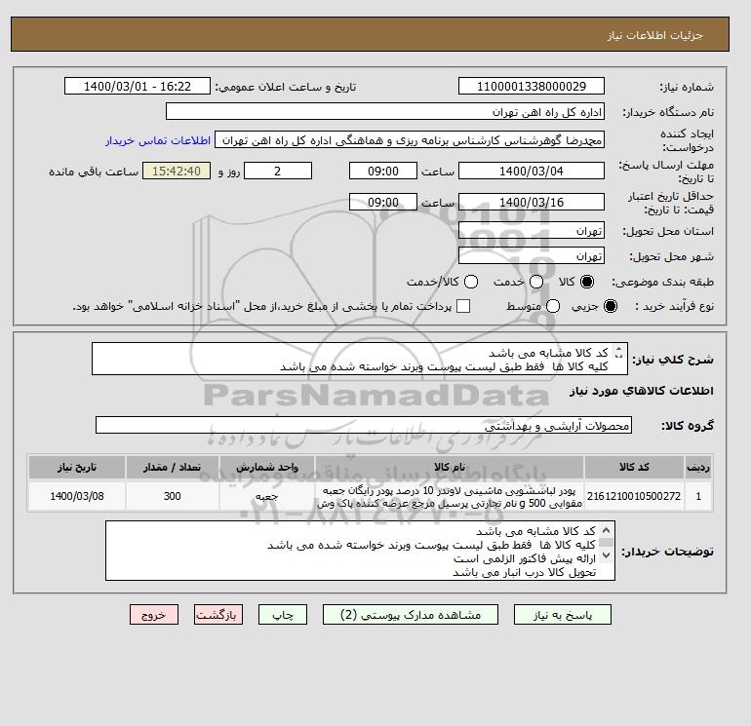The height and width of the screenshot is (726, 751).
Task: Open اطلاعات تماس خریدار link
Action: point(158,140)
